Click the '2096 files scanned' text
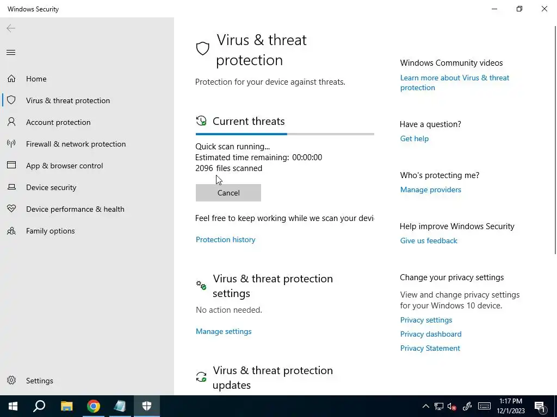The width and height of the screenshot is (557, 417). pos(229,168)
